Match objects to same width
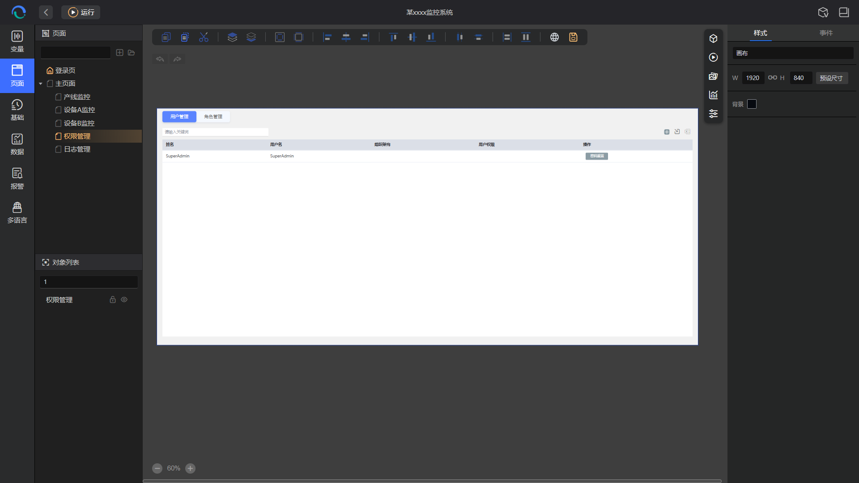The image size is (859, 483). 507,37
